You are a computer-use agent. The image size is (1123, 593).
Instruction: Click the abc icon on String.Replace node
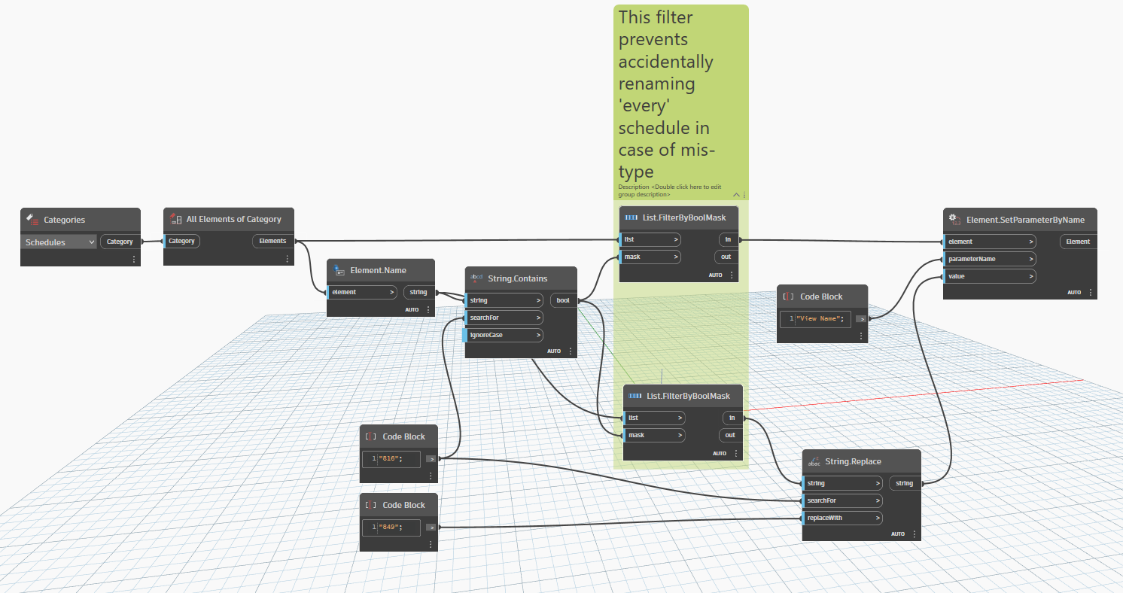point(812,461)
